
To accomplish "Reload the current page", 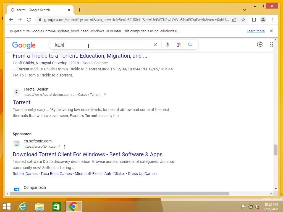I will (x=29, y=20).
